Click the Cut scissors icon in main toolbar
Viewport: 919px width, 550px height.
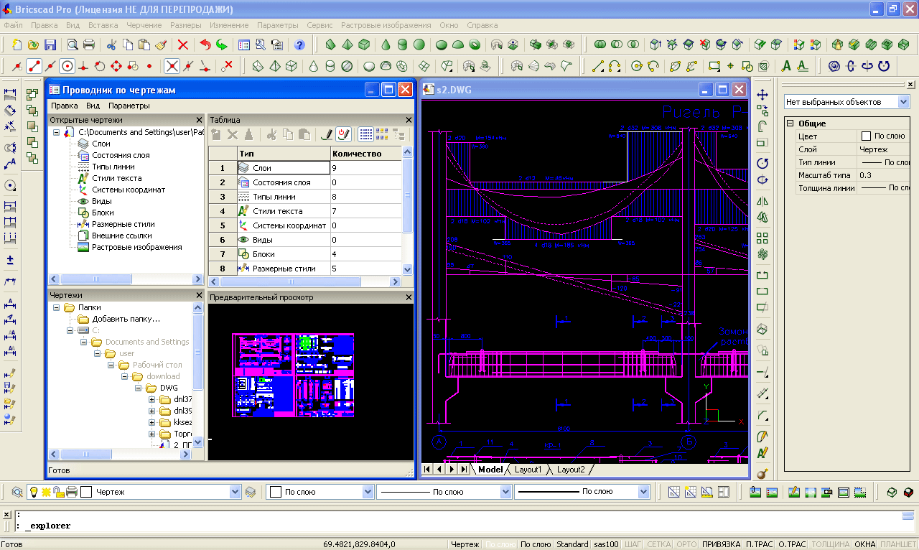(x=111, y=45)
